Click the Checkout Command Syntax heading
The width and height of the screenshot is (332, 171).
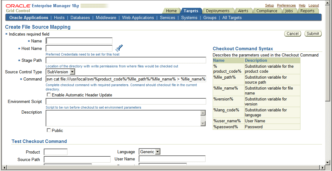click(243, 49)
